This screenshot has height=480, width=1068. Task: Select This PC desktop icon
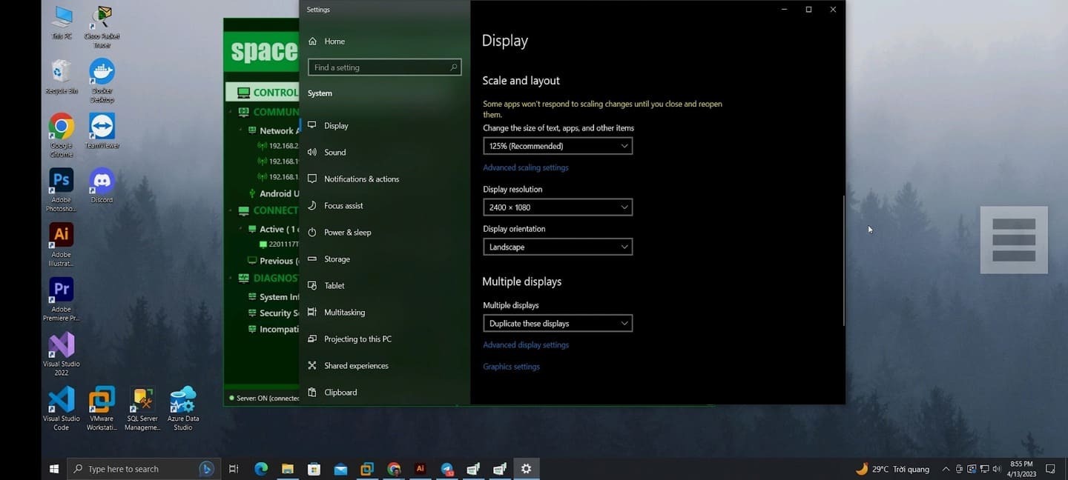(x=62, y=22)
